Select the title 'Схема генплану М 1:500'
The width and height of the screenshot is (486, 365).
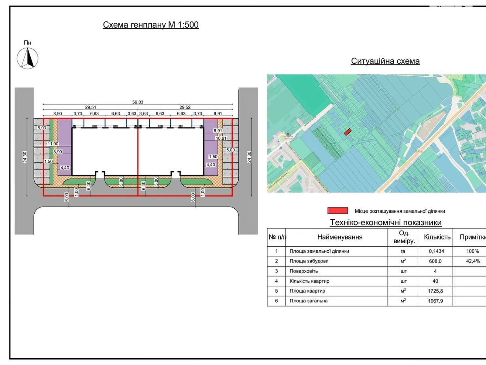[151, 25]
